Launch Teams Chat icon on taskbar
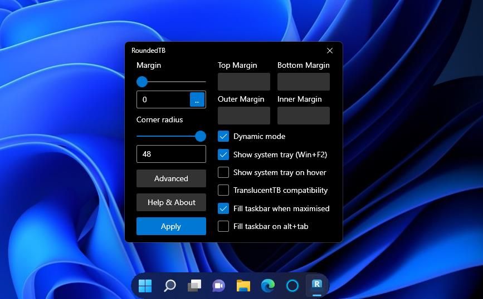 point(219,286)
